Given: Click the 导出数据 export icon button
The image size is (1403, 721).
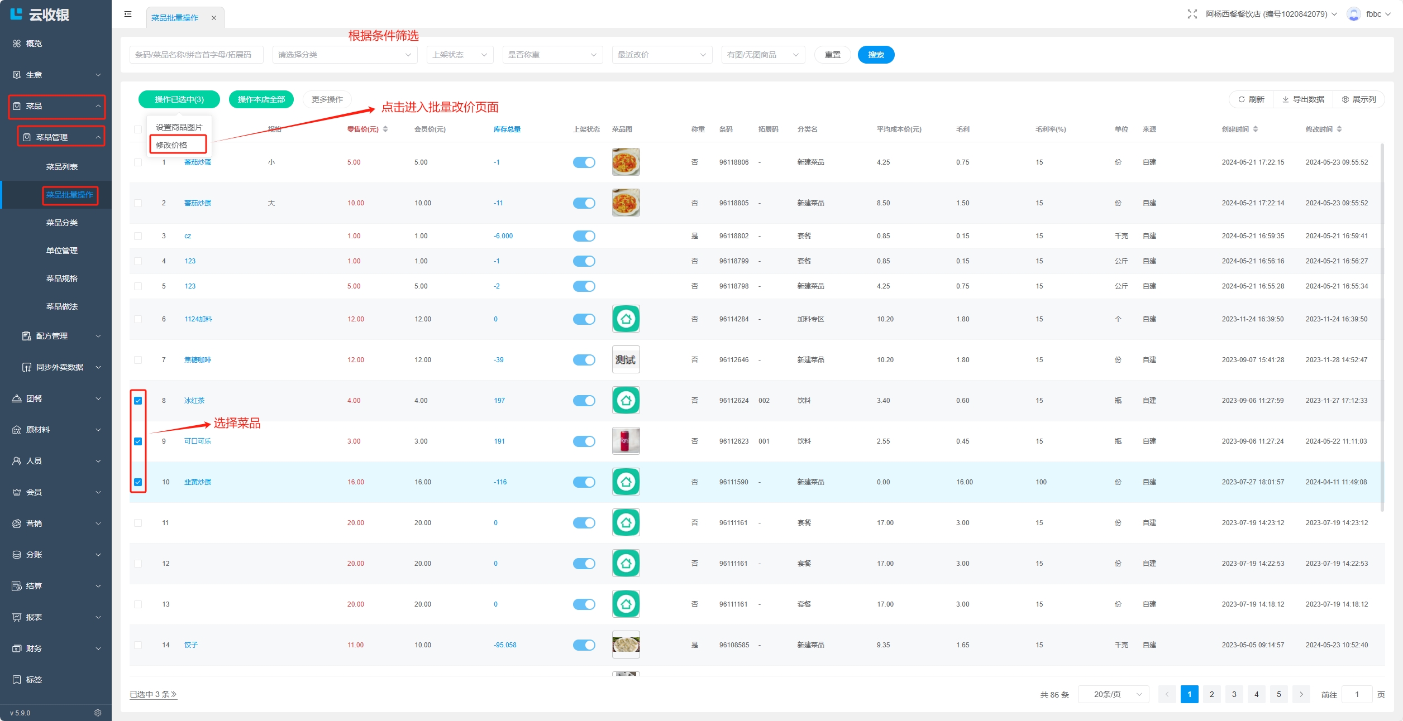Looking at the screenshot, I should coord(1302,99).
